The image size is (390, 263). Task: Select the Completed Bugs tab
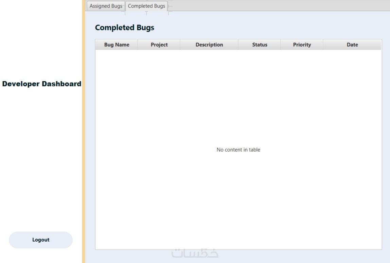point(146,6)
